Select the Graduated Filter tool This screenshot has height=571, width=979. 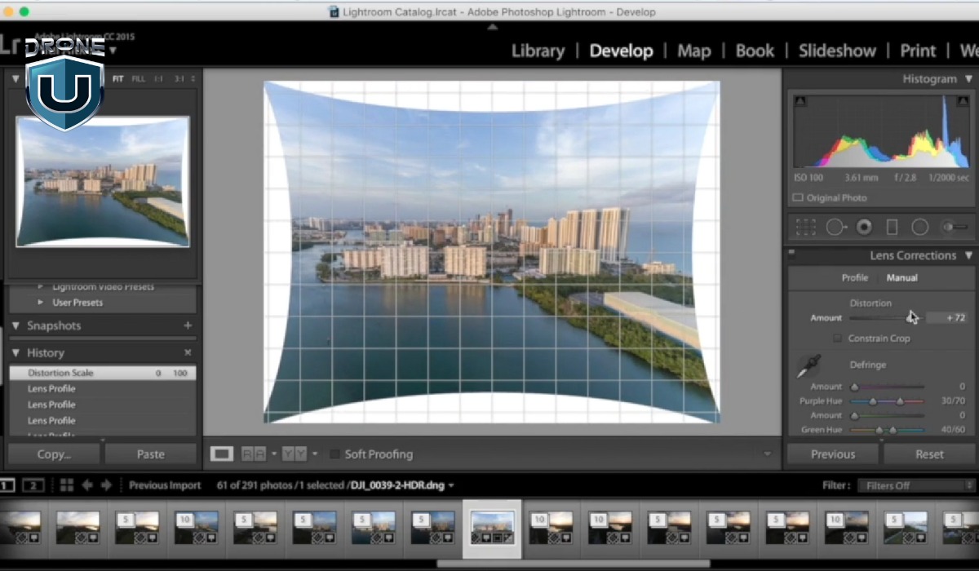892,228
